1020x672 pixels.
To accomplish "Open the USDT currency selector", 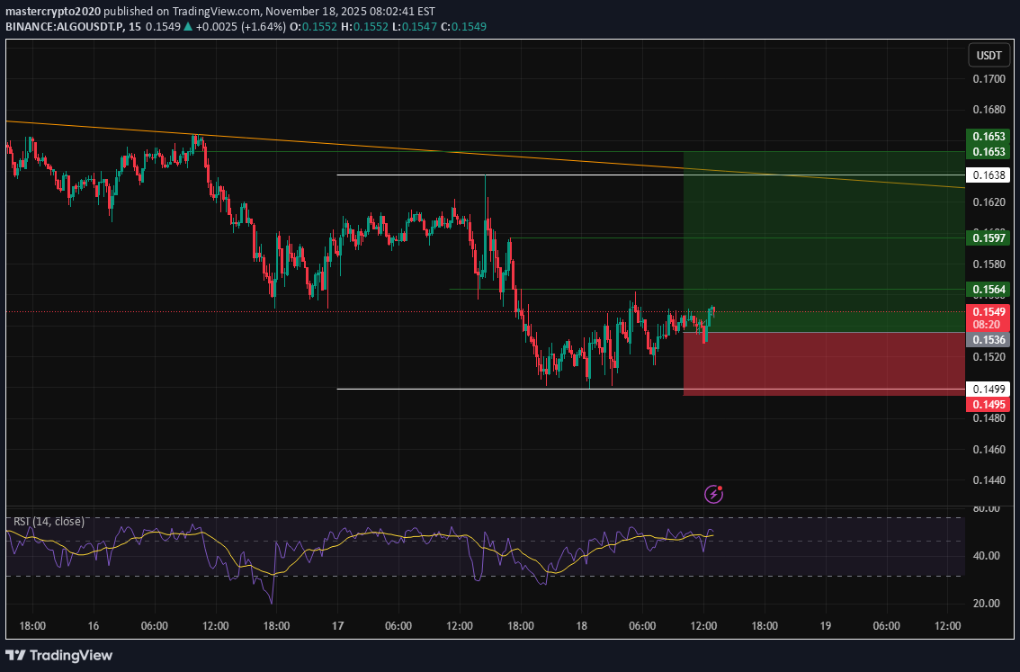I will [x=989, y=56].
